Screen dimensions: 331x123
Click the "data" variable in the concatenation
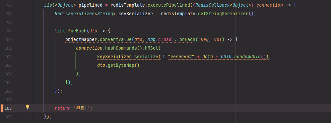(x=208, y=57)
